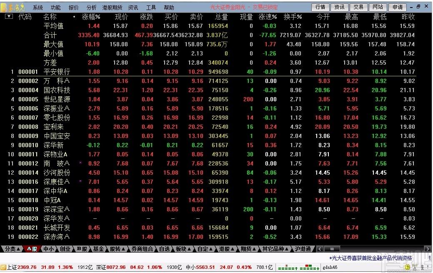
Task: Open the yellow icon left of 上证 index
Action: click(x=3, y=268)
